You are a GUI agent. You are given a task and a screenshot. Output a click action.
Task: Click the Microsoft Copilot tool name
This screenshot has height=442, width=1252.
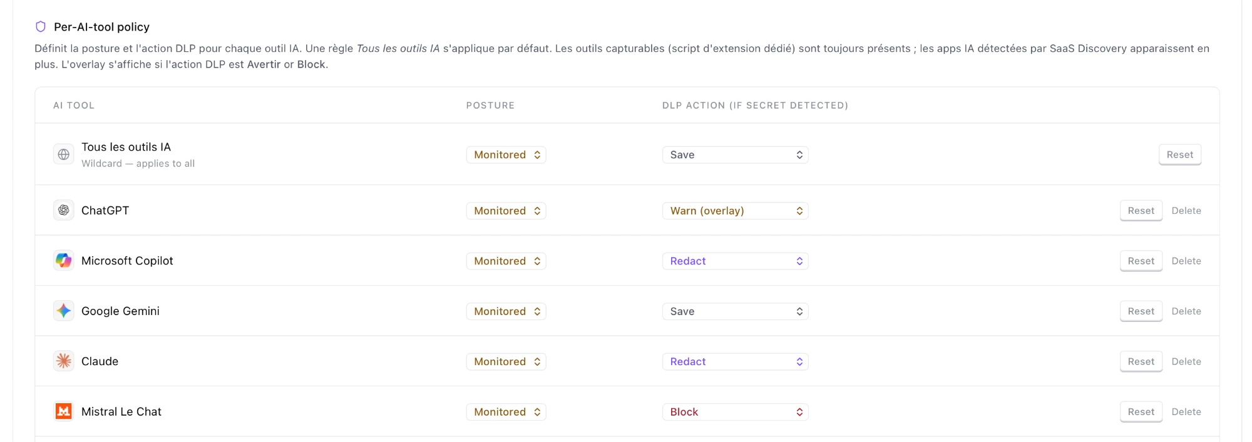click(x=127, y=261)
